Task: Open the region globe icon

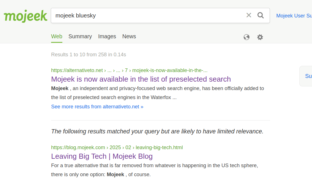Action: [x=247, y=37]
